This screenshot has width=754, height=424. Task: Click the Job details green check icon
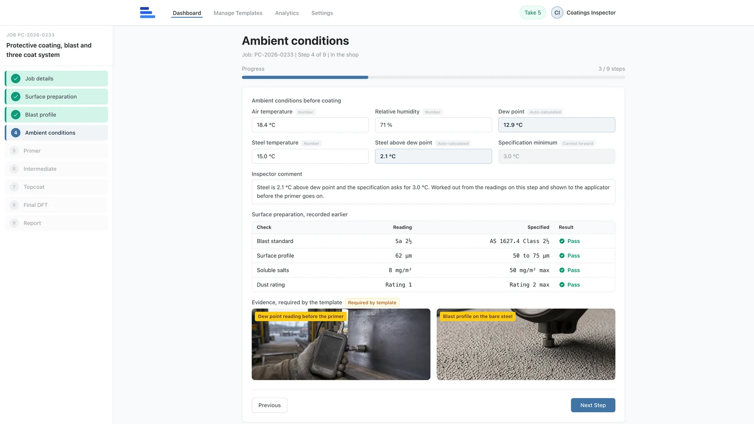(x=16, y=79)
